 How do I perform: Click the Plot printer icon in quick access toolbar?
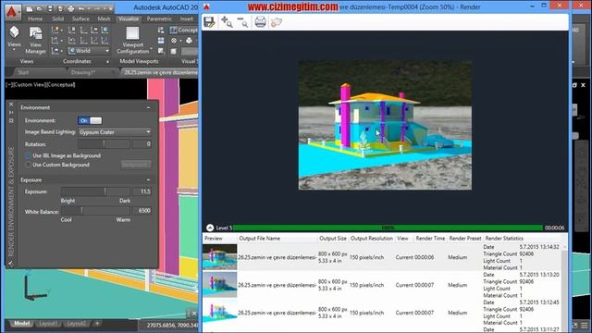pyautogui.click(x=70, y=8)
